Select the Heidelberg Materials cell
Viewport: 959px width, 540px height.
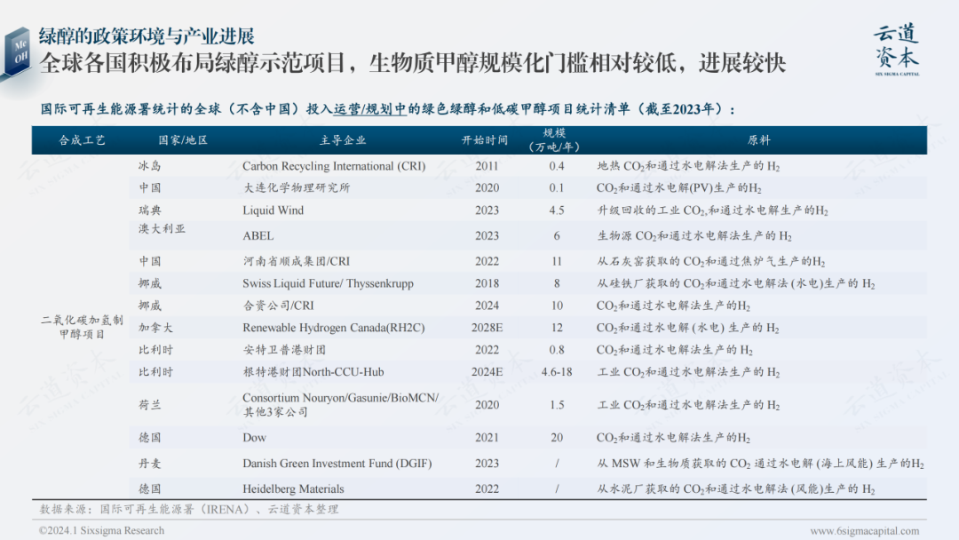tap(293, 488)
